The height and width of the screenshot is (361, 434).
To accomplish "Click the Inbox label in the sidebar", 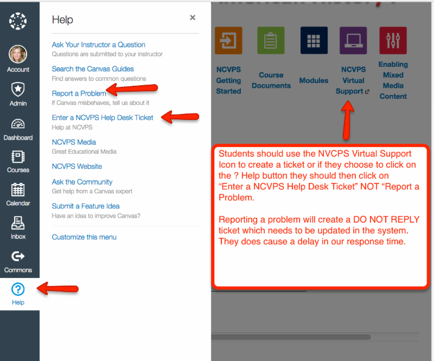I will [18, 236].
